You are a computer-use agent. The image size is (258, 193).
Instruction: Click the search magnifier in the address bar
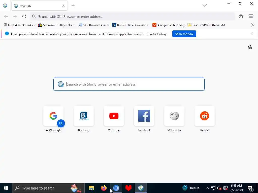34,16
